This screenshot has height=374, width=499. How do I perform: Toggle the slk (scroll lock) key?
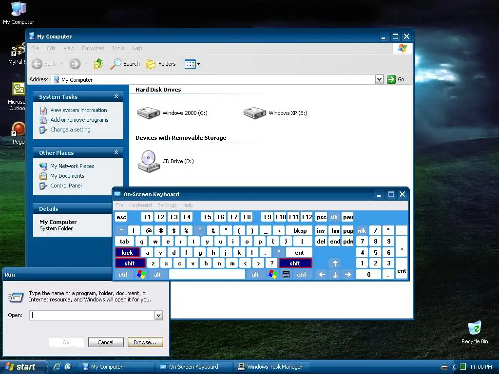tap(334, 217)
